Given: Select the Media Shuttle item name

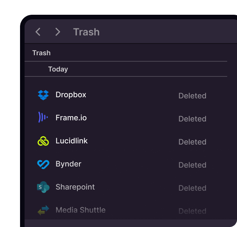Looking at the screenshot, I should coord(81,210).
